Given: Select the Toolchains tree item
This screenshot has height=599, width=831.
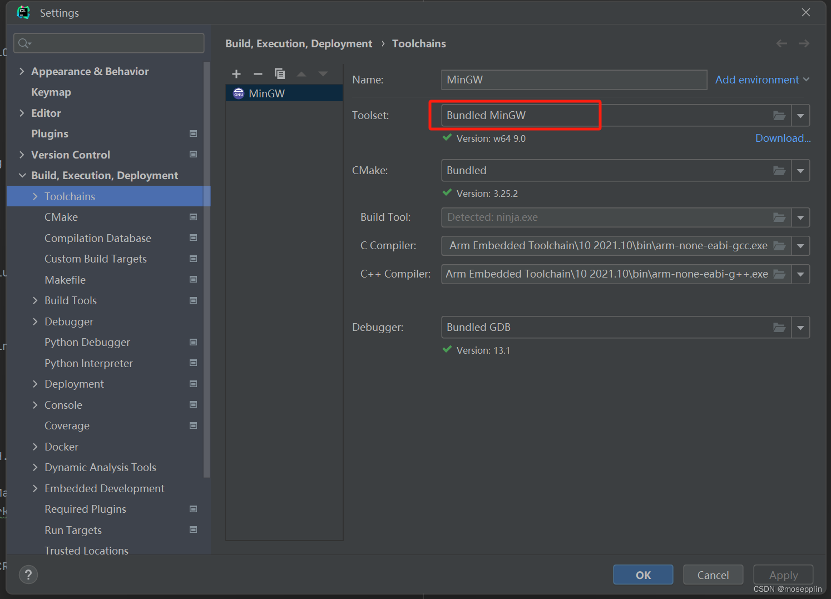Looking at the screenshot, I should click(x=108, y=196).
